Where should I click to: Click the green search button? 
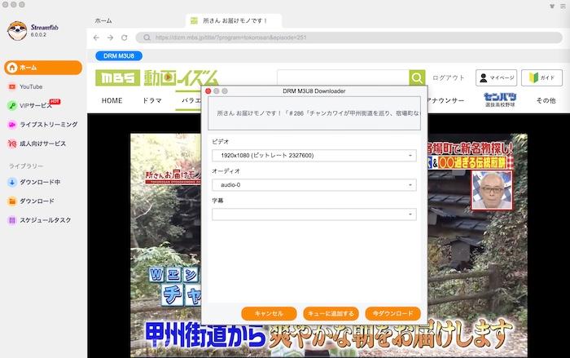[x=417, y=77]
